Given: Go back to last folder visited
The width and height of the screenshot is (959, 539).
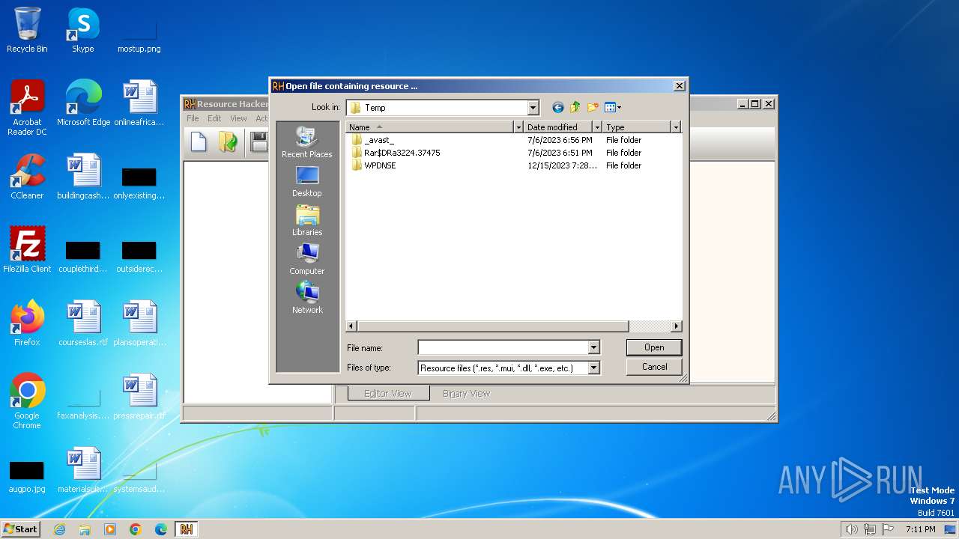Looking at the screenshot, I should [x=557, y=108].
